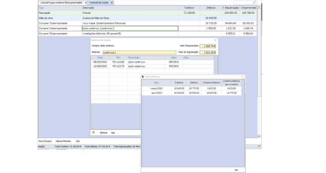Click the Empresa field containing cerâmica 1
This screenshot has width=326, height=173.
(x=137, y=52)
